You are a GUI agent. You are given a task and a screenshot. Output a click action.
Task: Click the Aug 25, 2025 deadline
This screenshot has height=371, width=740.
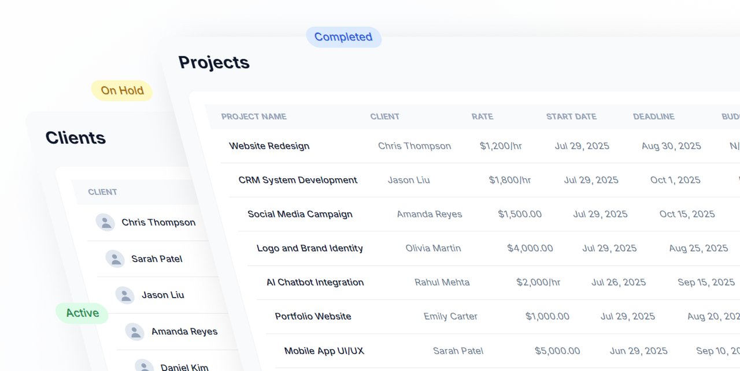click(698, 248)
